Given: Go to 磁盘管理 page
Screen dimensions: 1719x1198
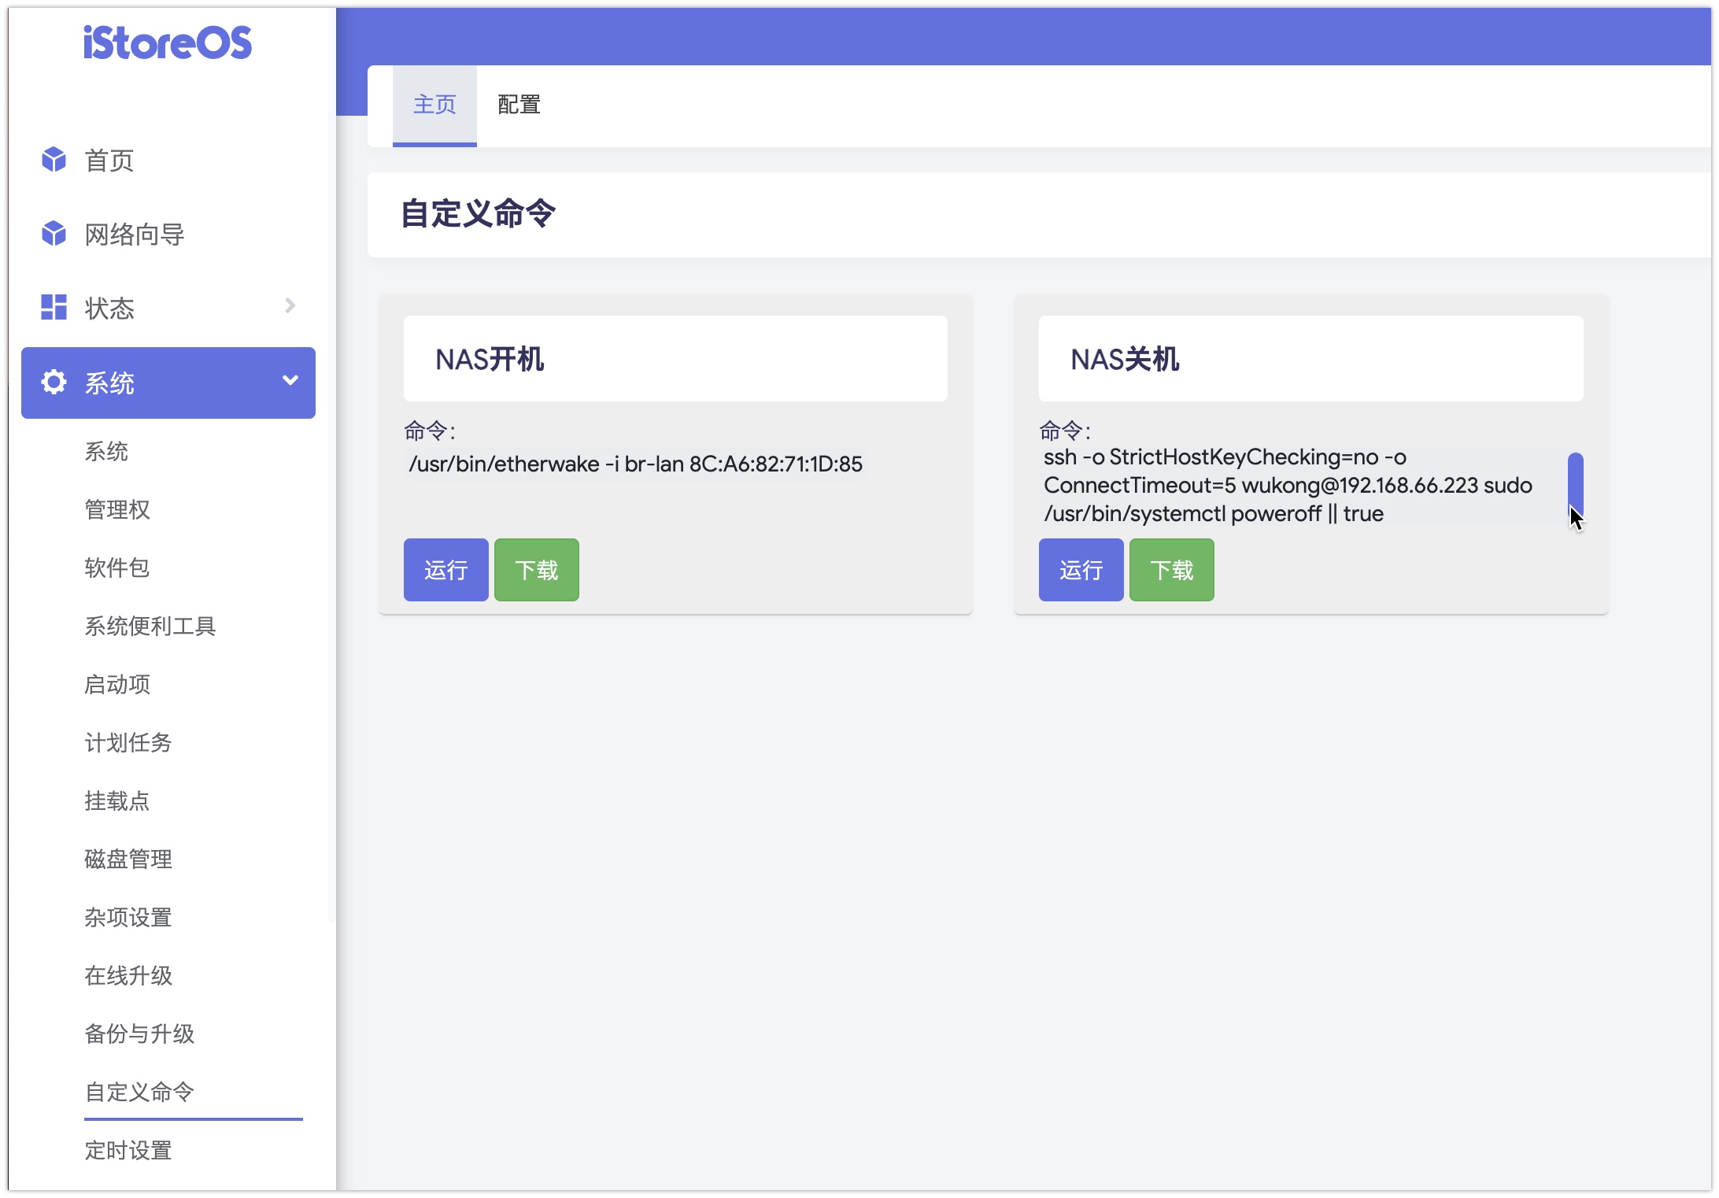Looking at the screenshot, I should pyautogui.click(x=128, y=859).
